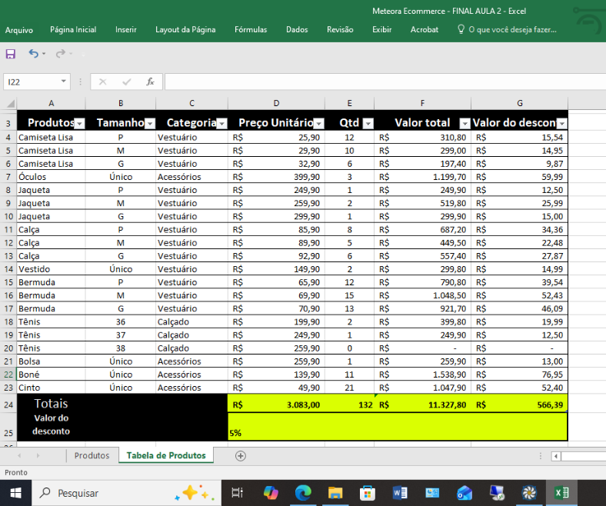Viewport: 606px width, 506px height.
Task: Click the Save icon in quick access toolbar
Action: [11, 54]
